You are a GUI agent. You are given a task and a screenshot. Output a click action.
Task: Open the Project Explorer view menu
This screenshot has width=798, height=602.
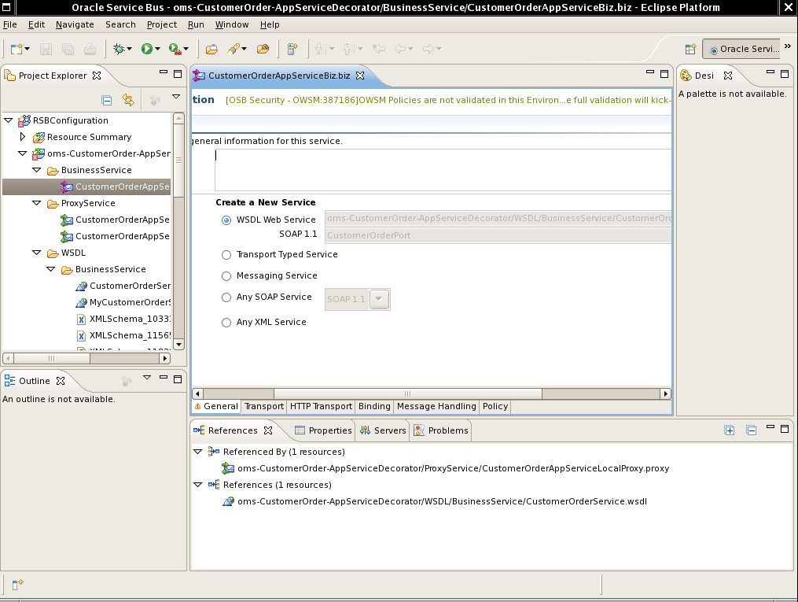tap(176, 96)
